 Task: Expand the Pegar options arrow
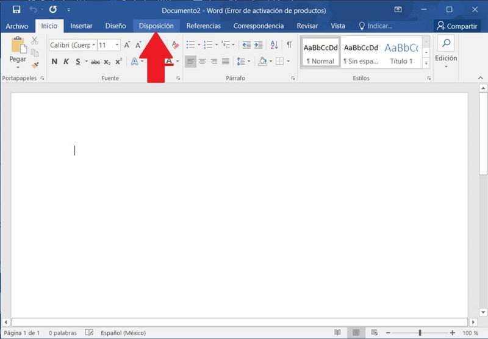click(x=18, y=68)
